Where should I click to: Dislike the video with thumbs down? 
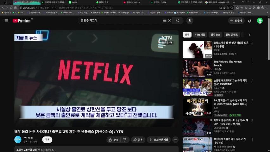125,140
